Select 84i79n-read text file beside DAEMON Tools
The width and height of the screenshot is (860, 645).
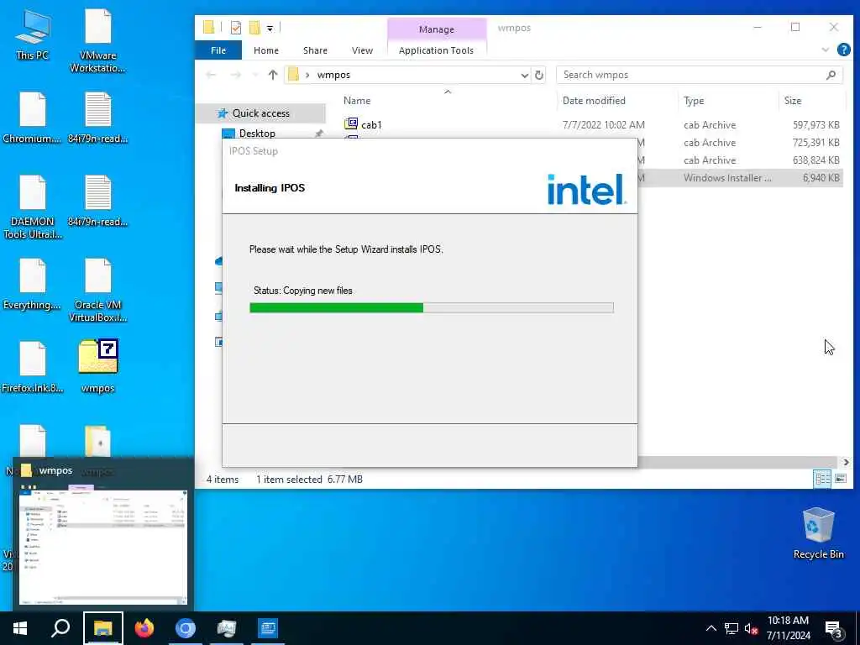(97, 202)
